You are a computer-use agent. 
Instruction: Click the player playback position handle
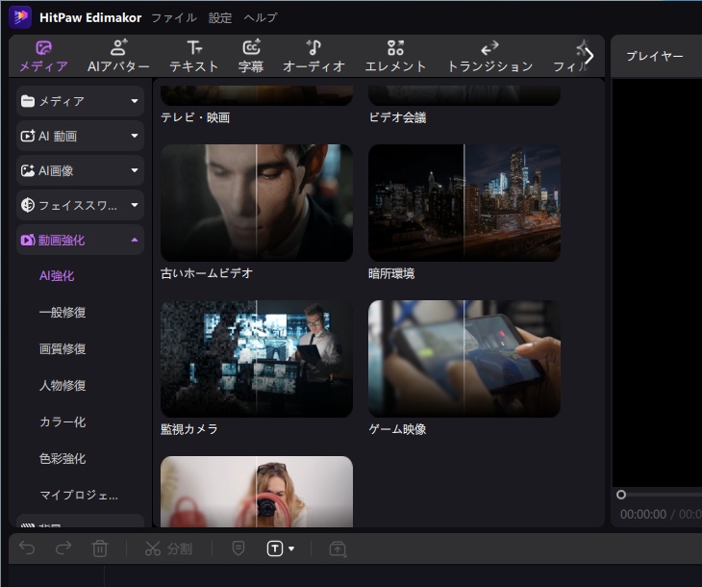[621, 495]
